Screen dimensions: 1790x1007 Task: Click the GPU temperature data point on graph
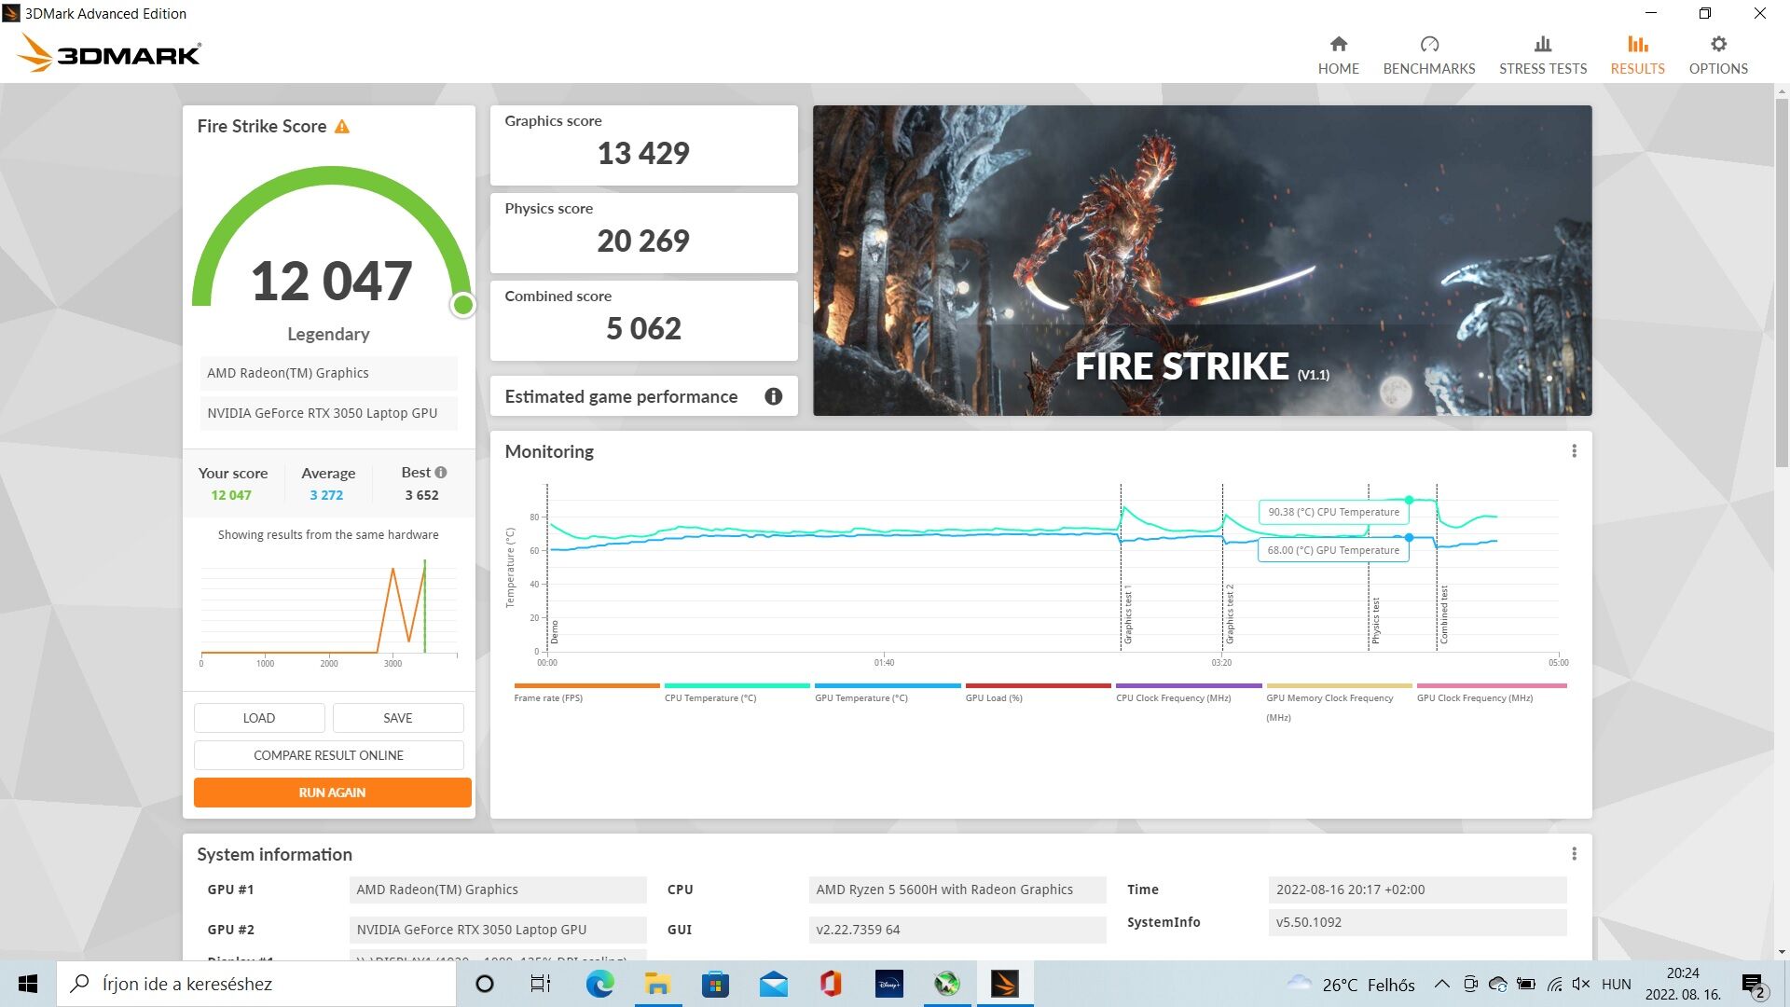(x=1409, y=538)
